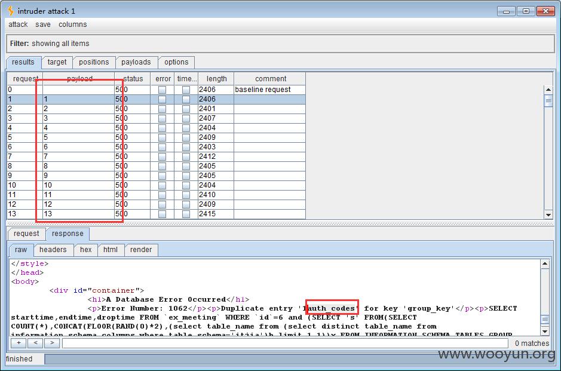Switch to render view tab
This screenshot has height=371, width=561.
[141, 250]
